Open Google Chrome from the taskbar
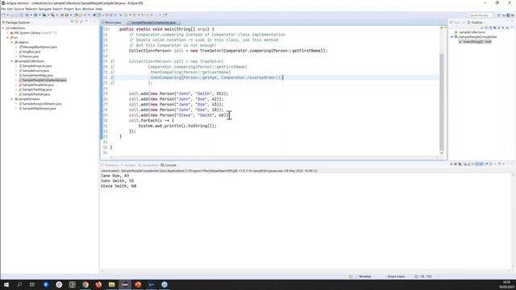This screenshot has height=290, width=516. tap(85, 284)
